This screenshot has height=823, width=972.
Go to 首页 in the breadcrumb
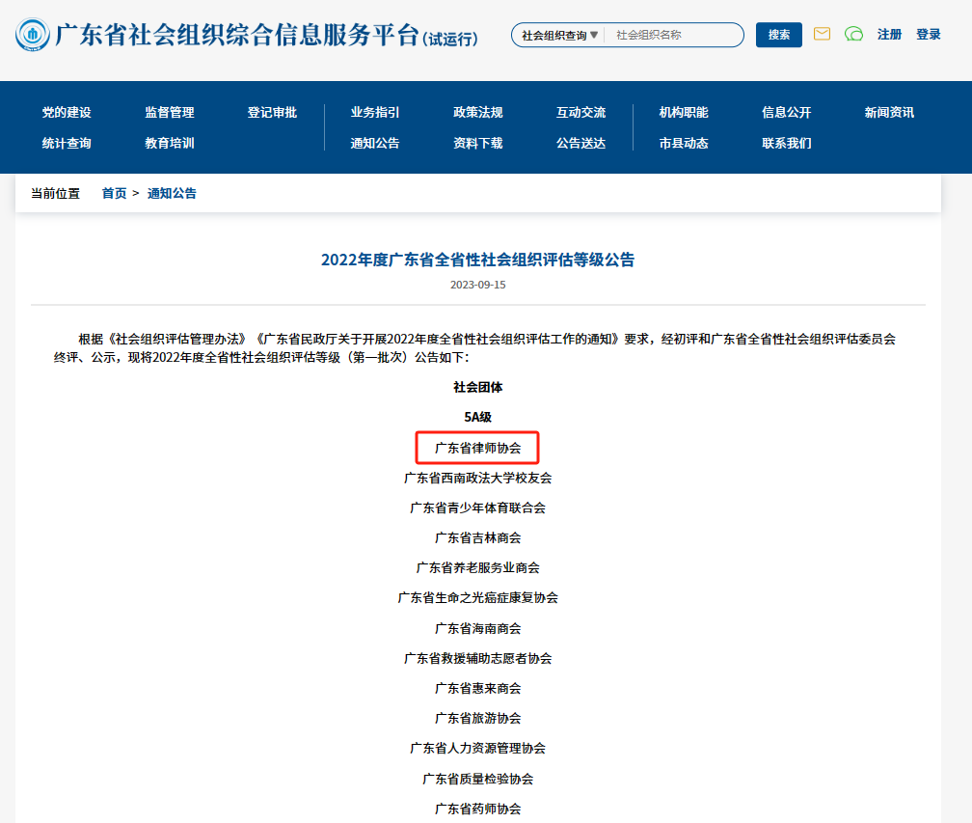pyautogui.click(x=114, y=194)
